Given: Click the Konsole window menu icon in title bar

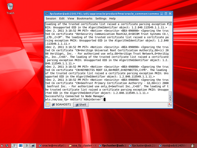Looking at the screenshot, I should (x=47, y=14).
